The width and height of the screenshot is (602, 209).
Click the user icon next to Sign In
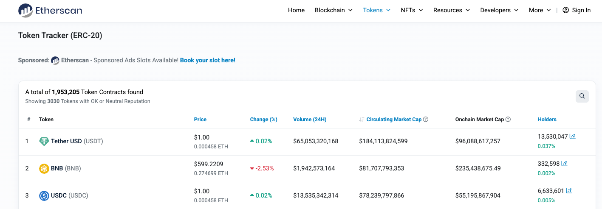[x=565, y=10]
